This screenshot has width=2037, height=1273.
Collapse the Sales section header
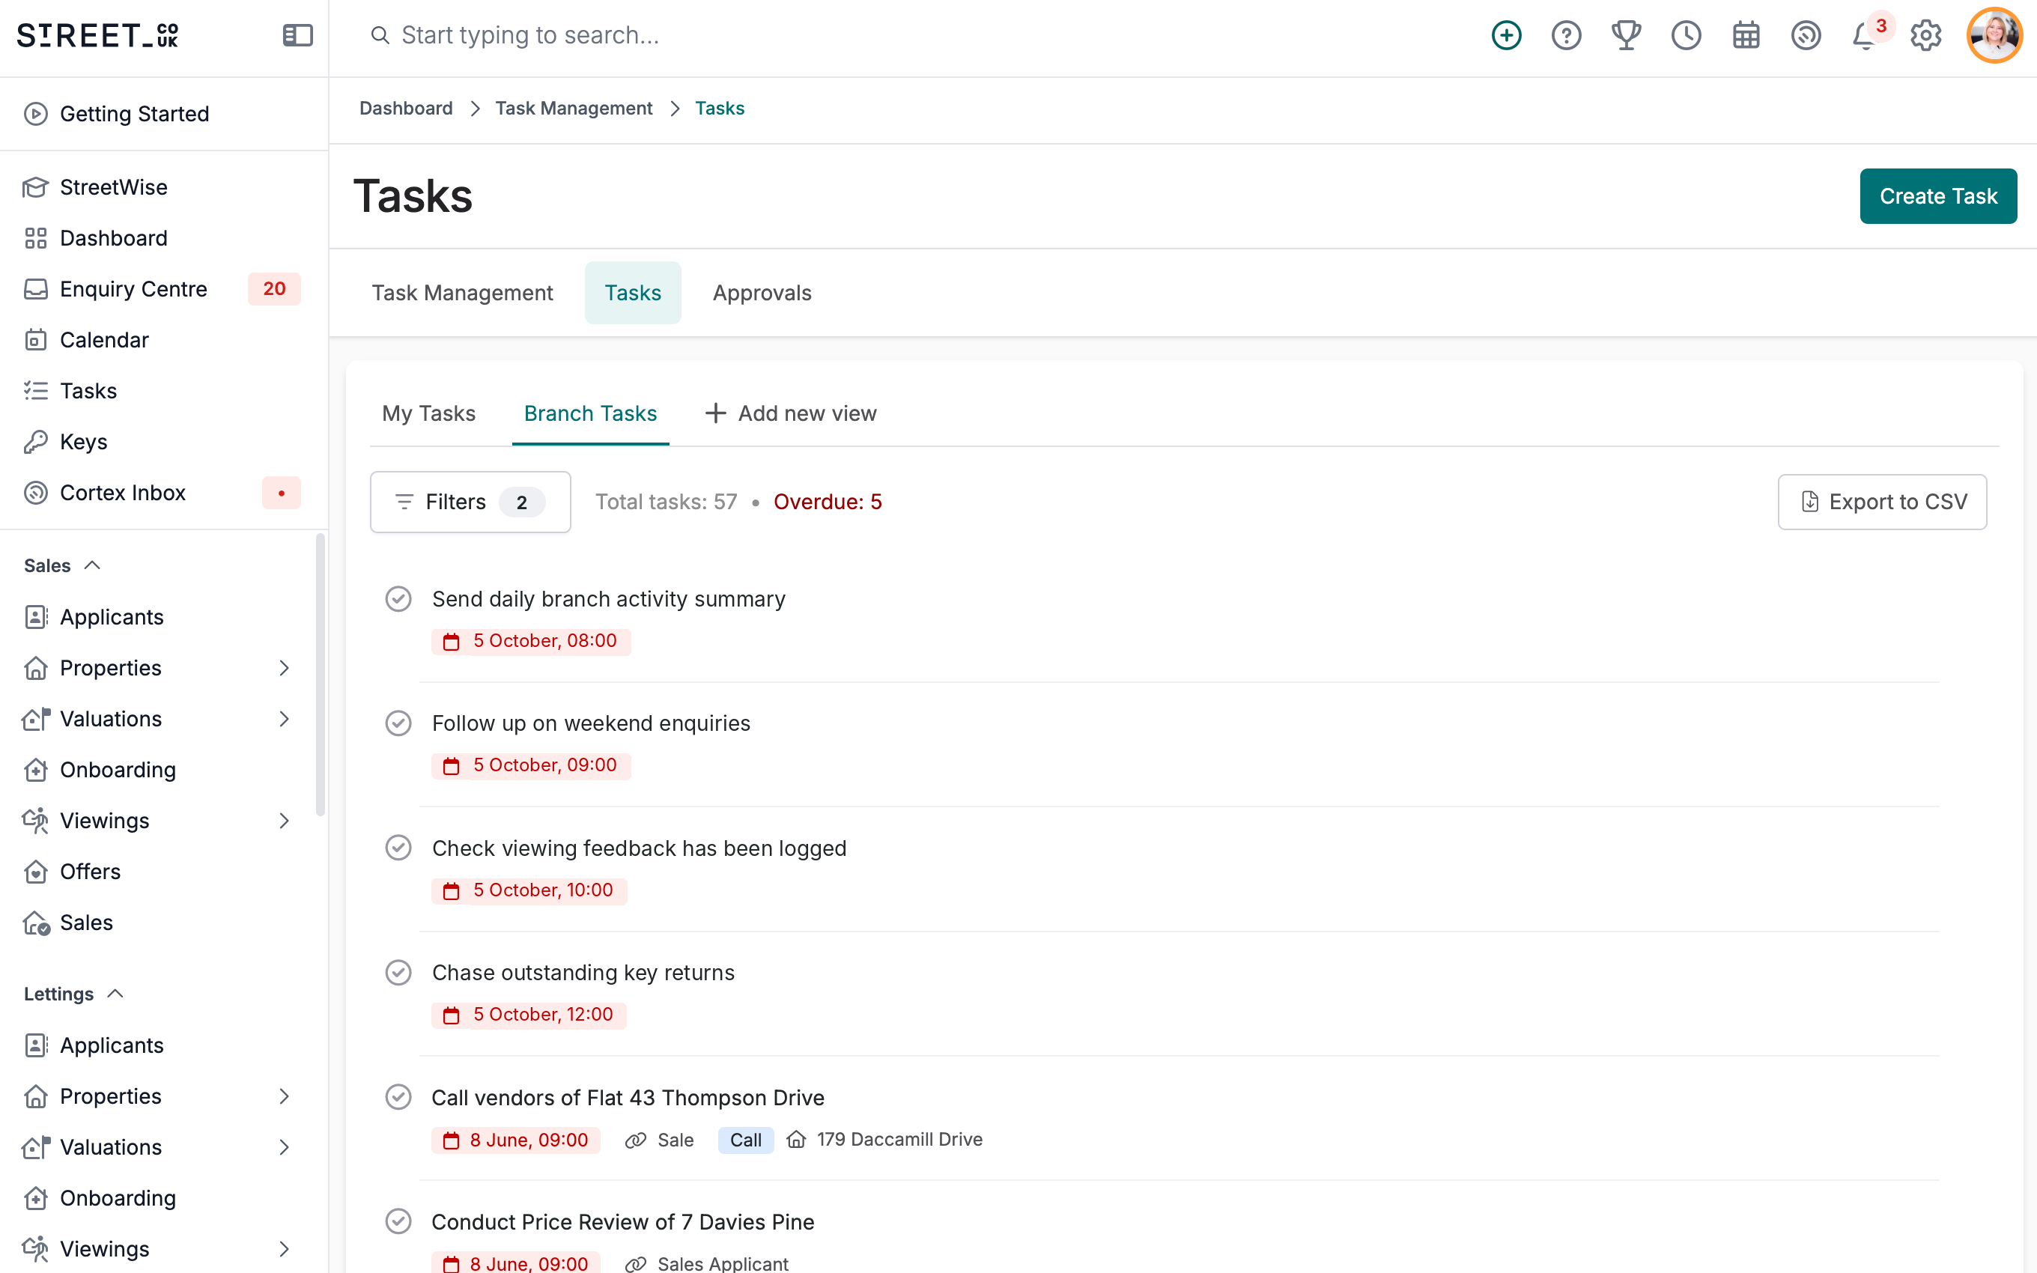pos(63,566)
